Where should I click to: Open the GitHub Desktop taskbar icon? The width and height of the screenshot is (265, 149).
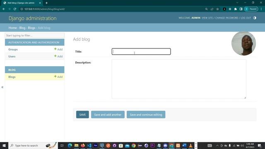(114, 145)
